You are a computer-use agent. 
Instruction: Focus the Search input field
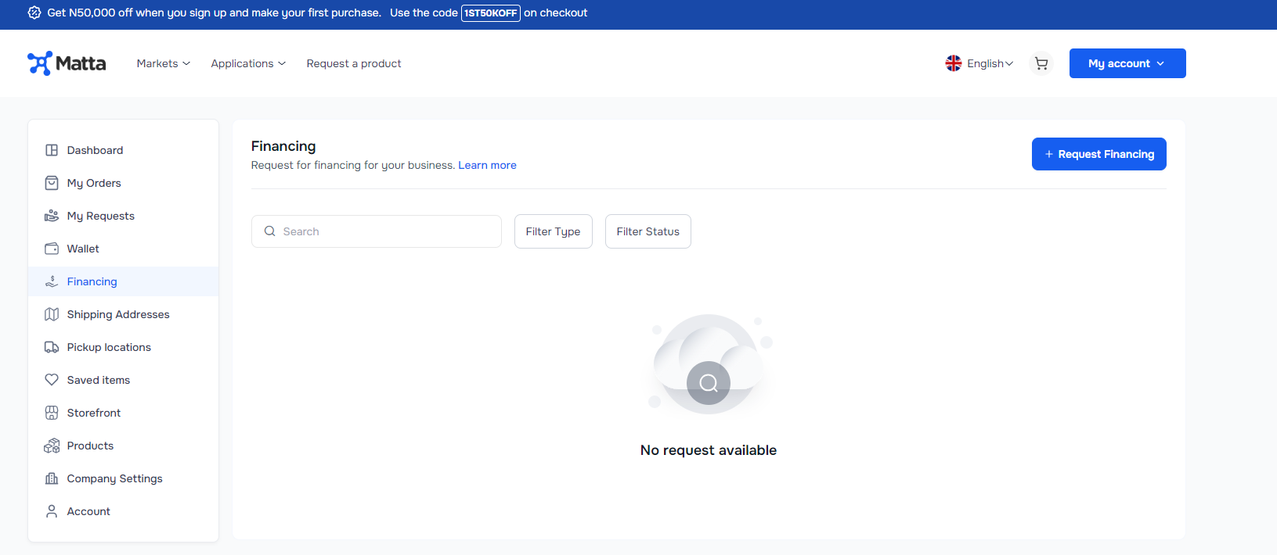pos(377,231)
